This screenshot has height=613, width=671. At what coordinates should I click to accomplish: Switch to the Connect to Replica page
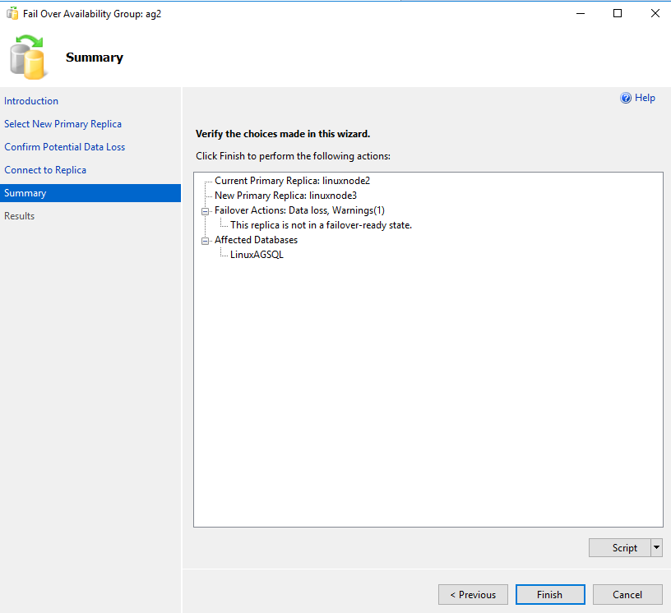coord(45,170)
